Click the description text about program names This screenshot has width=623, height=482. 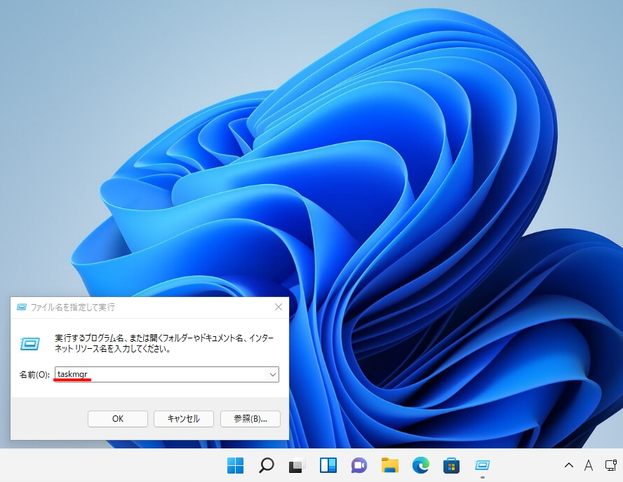[x=164, y=343]
